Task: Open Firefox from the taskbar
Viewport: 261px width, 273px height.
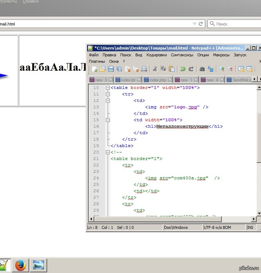Action: click(x=20, y=264)
